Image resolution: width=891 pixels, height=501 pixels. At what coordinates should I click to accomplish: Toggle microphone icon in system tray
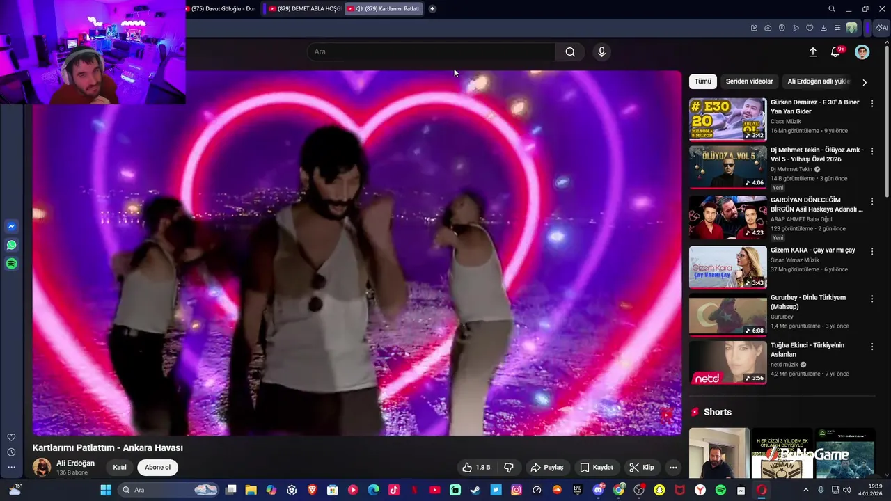tap(821, 490)
